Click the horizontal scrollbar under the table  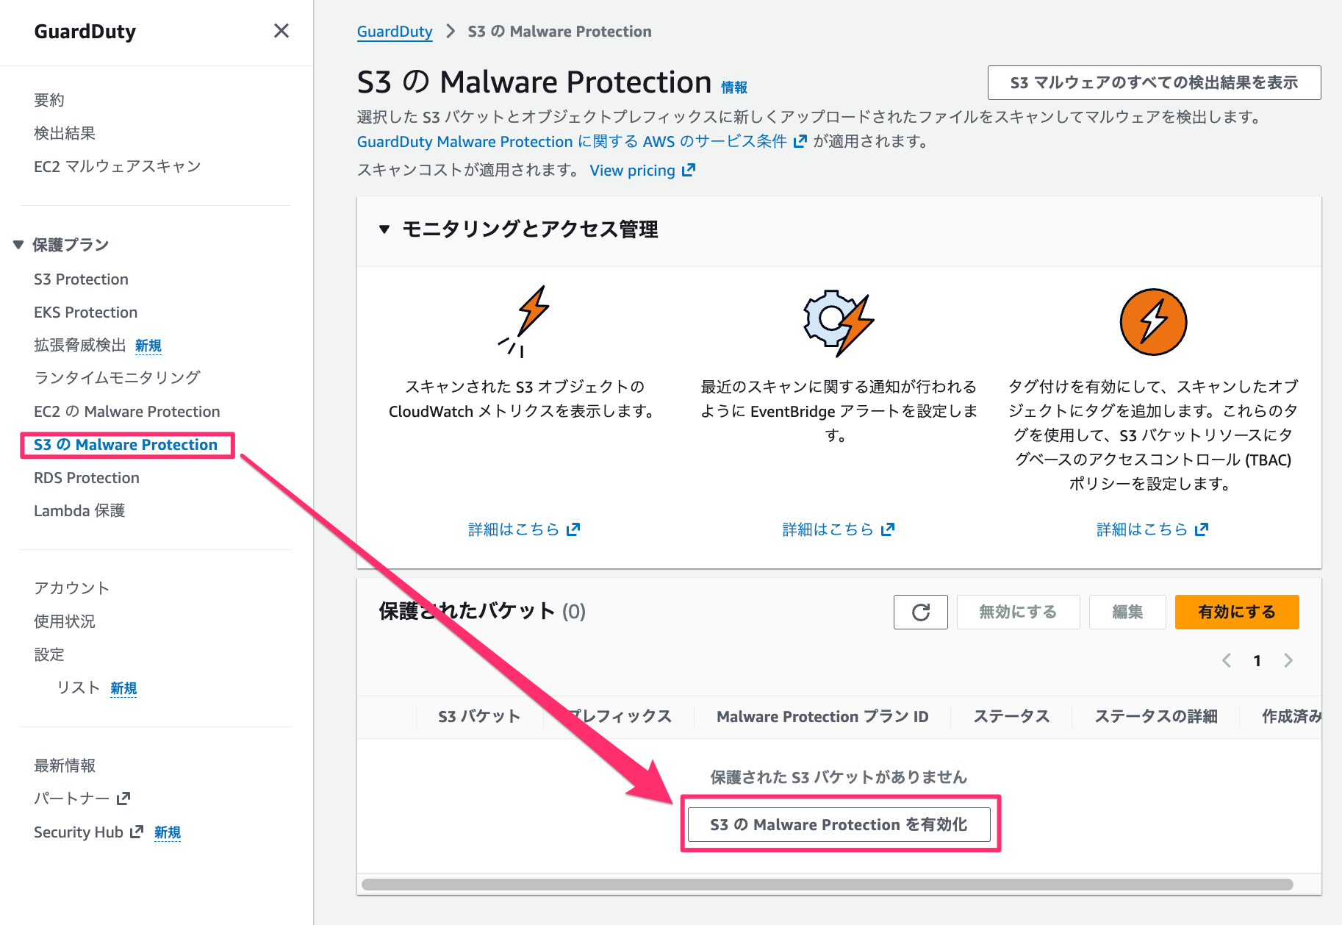click(x=827, y=885)
